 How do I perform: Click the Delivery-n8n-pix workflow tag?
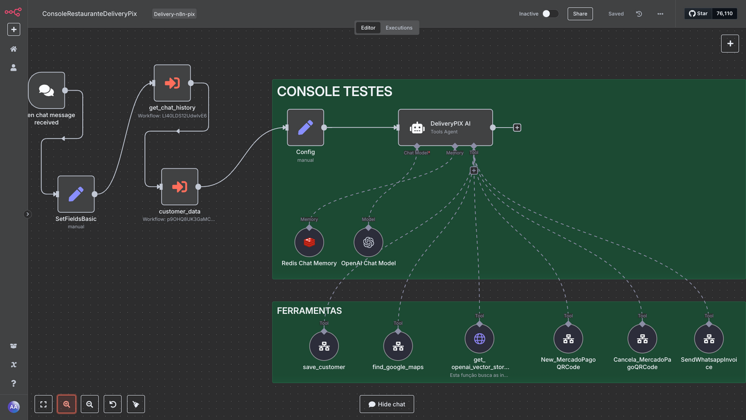coord(174,14)
